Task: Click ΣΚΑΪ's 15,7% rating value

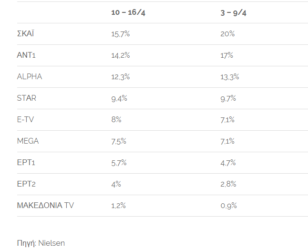Action: coord(120,34)
